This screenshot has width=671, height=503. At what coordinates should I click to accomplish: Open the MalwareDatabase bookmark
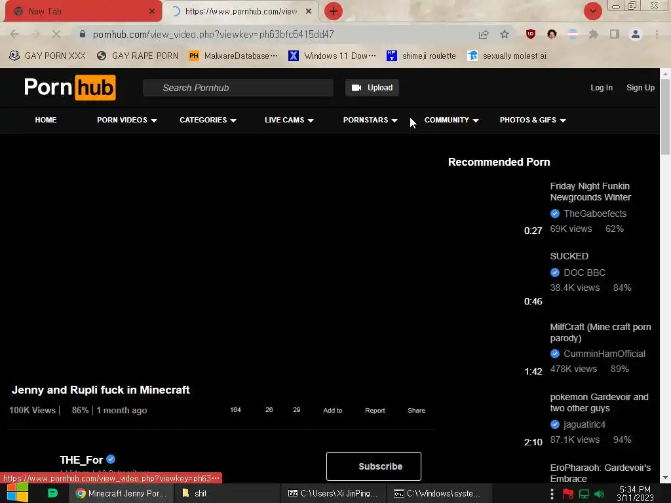[x=233, y=56]
